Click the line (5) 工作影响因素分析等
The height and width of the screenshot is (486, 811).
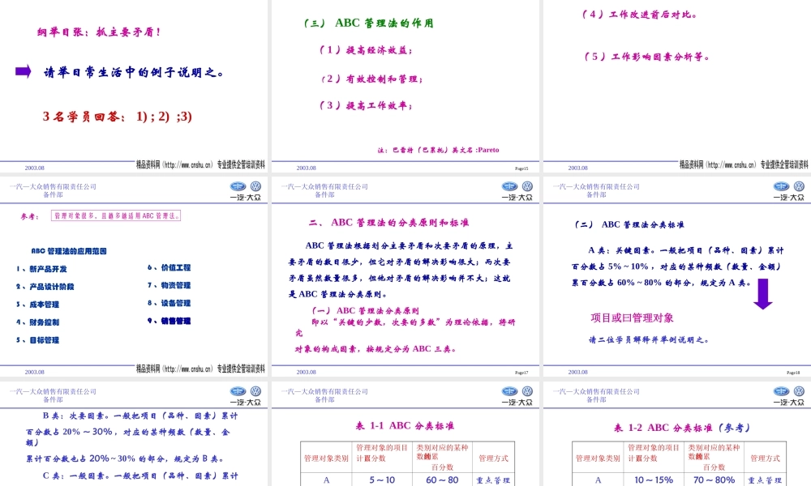pos(647,57)
